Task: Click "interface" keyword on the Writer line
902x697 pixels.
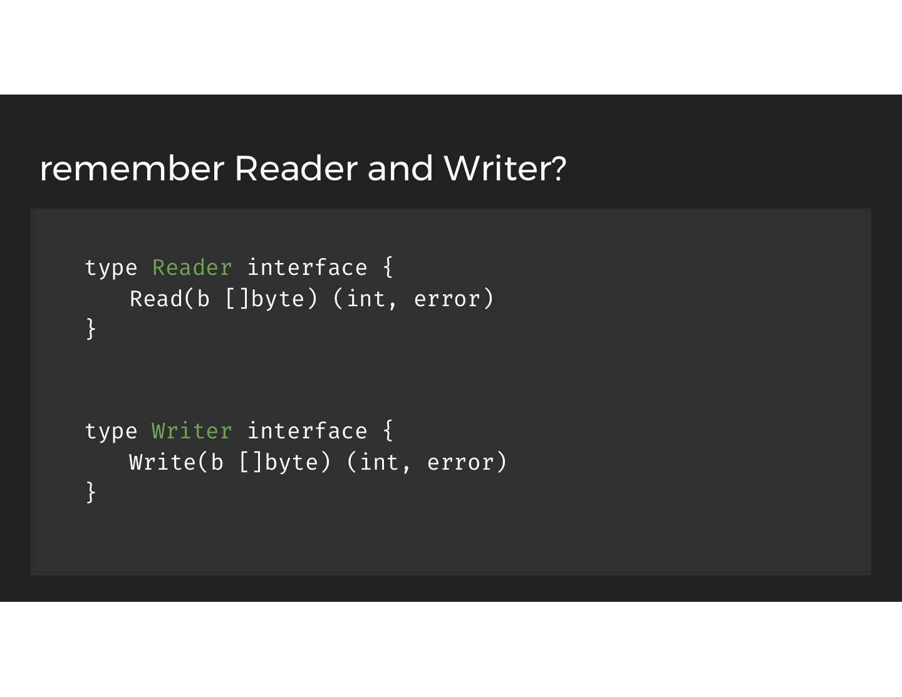Action: 307,431
